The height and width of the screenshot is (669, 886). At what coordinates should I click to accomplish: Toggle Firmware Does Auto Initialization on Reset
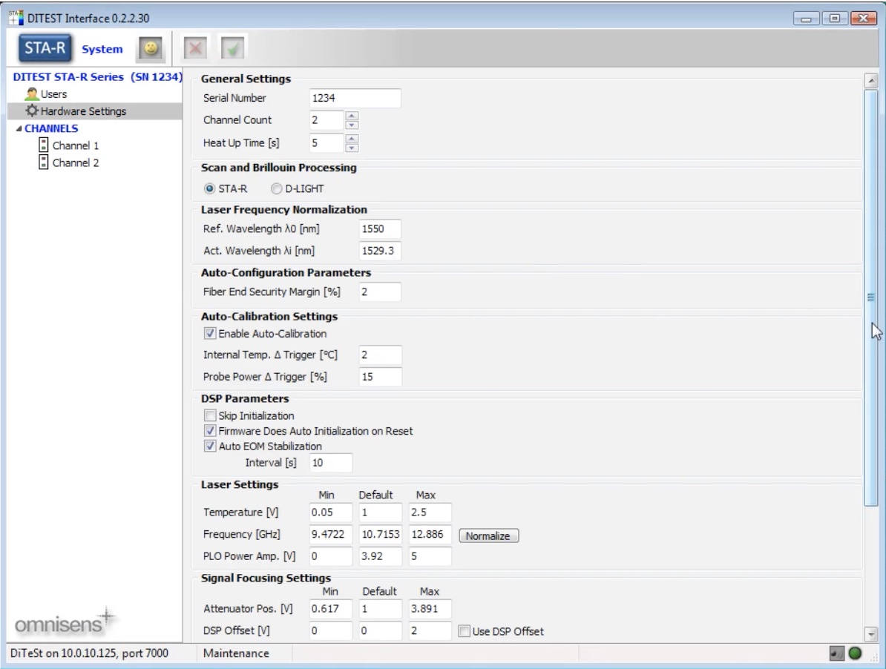point(210,431)
